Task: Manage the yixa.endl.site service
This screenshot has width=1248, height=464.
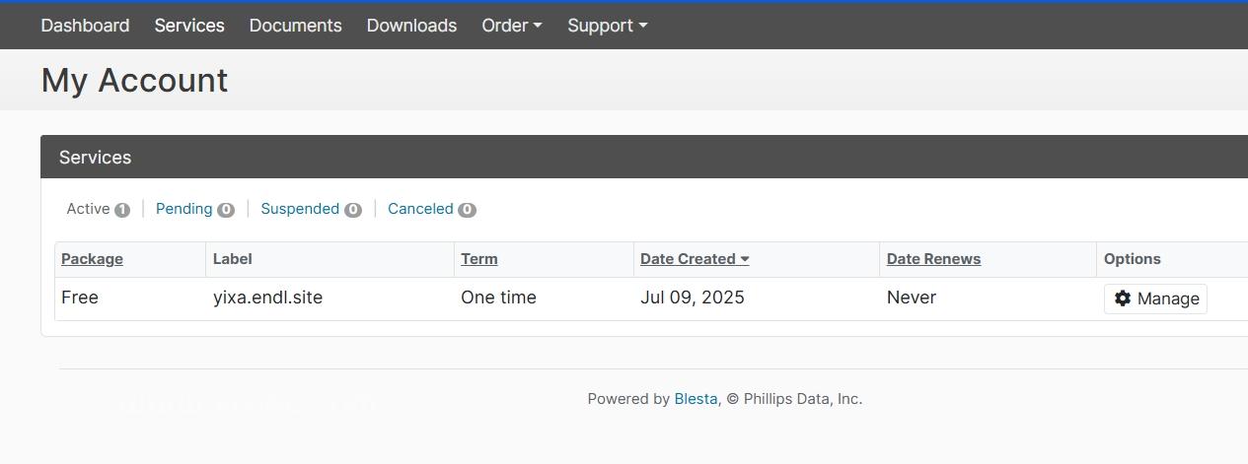Action: click(x=1155, y=298)
